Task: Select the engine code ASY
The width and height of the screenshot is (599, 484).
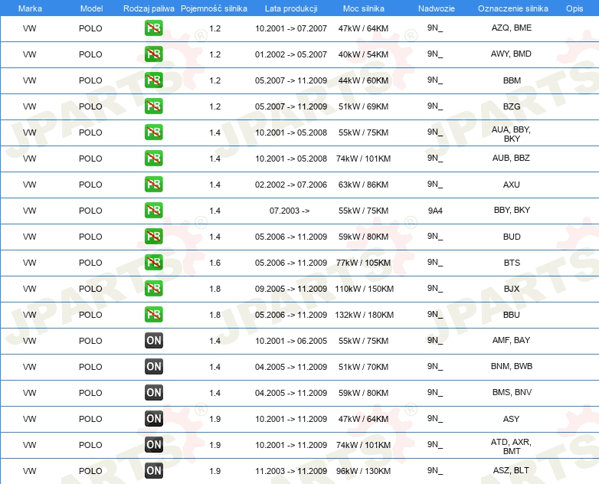Action: [511, 419]
